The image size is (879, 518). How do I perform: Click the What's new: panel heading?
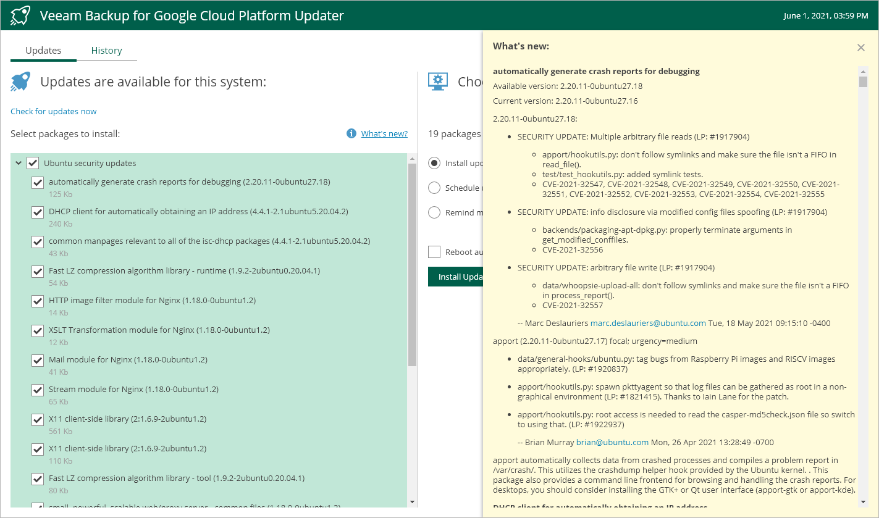coord(521,46)
